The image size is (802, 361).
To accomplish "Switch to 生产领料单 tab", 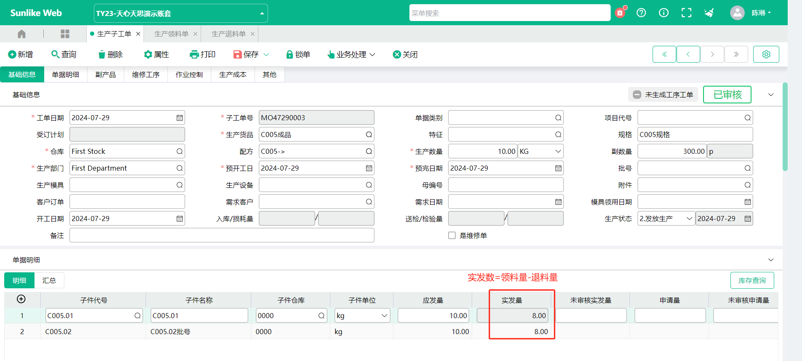I will [x=171, y=34].
